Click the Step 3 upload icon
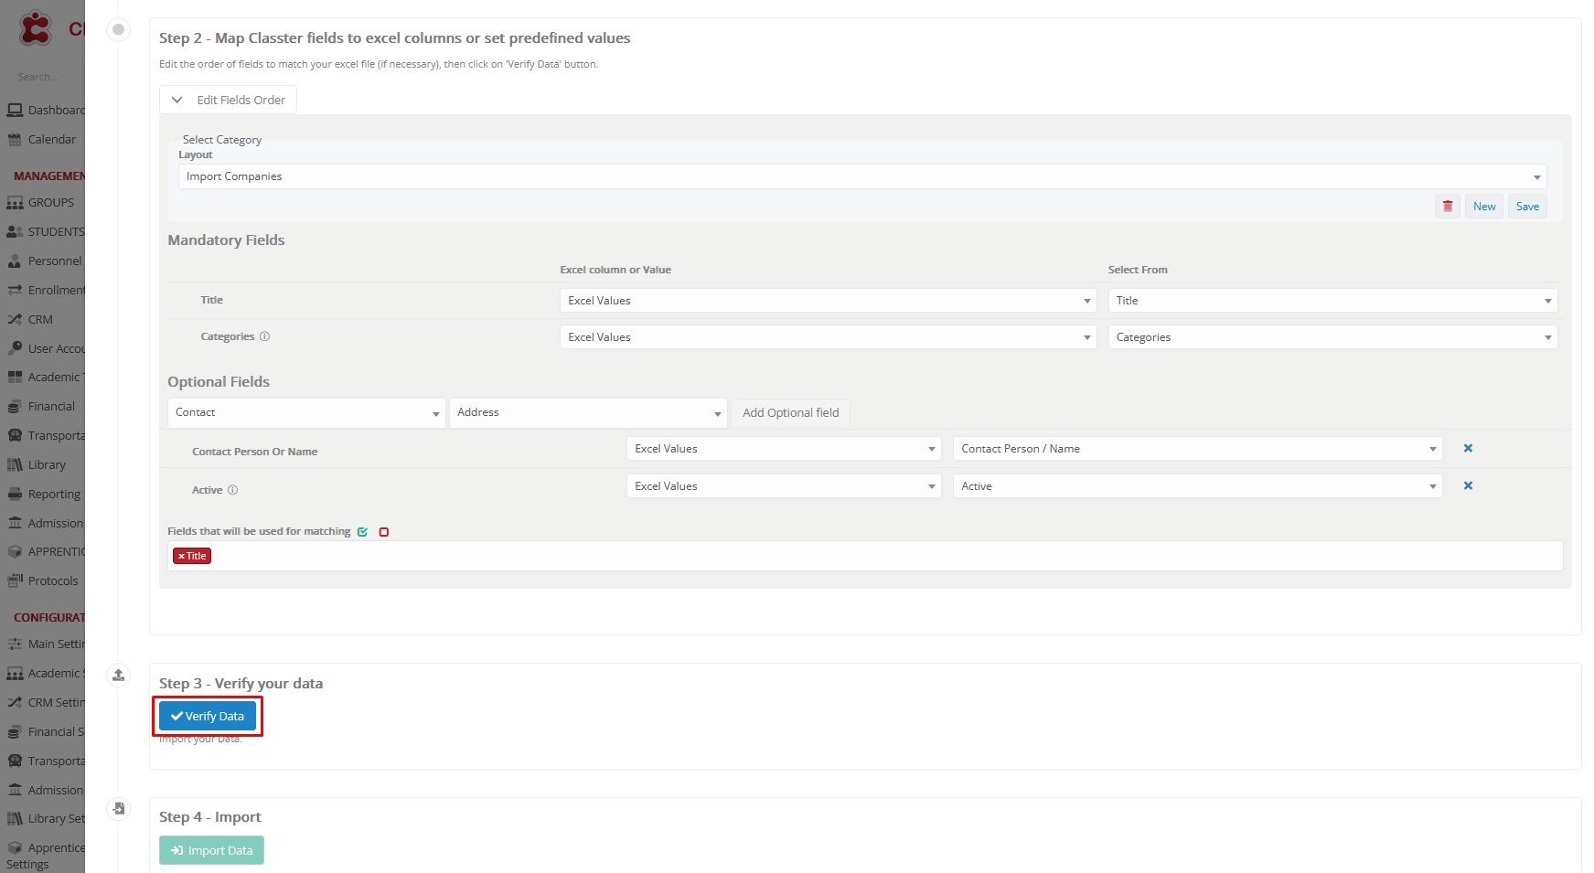This screenshot has width=1594, height=873. coord(118,676)
